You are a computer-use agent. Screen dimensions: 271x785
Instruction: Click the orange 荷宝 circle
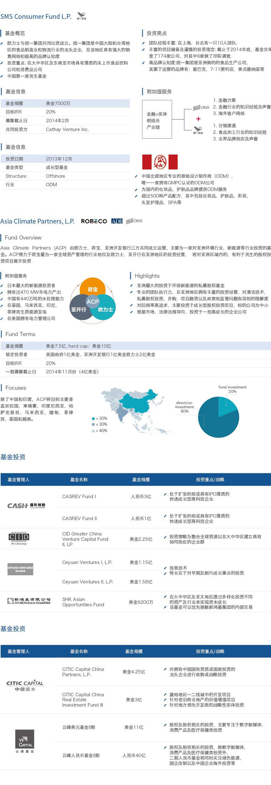92,287
